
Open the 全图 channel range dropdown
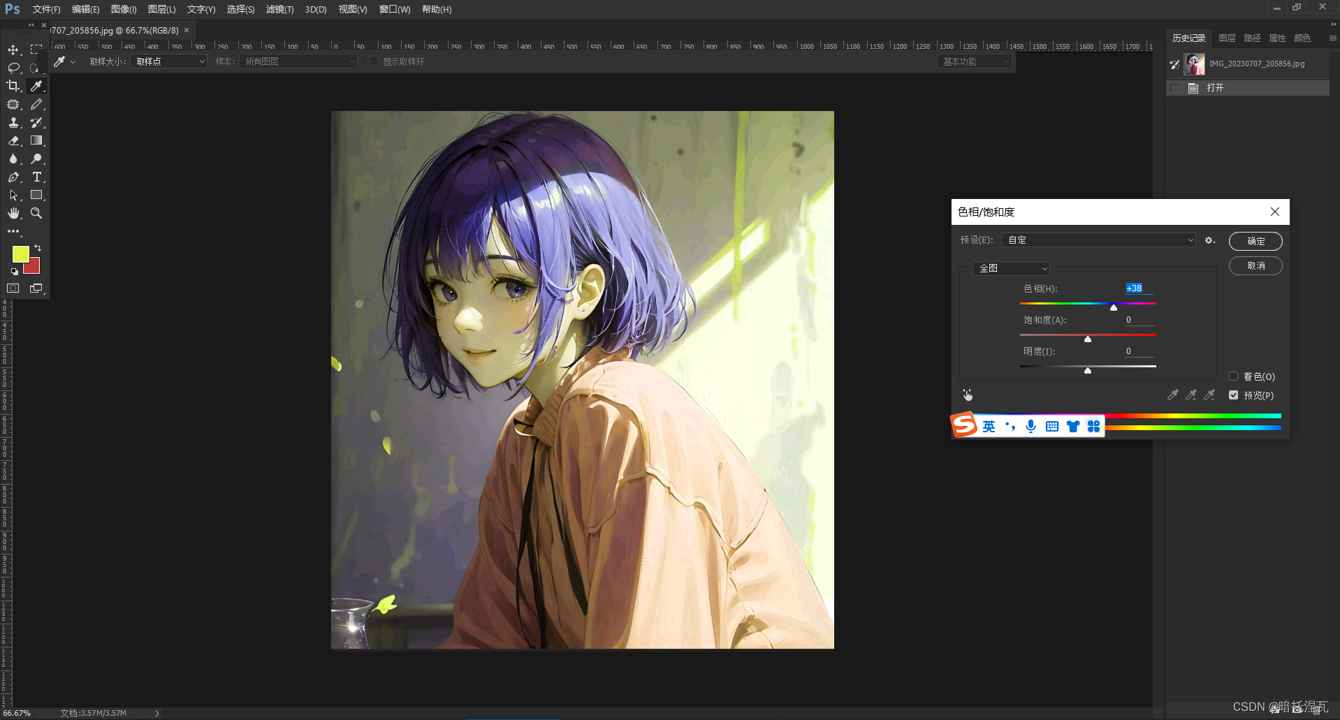coord(1011,268)
